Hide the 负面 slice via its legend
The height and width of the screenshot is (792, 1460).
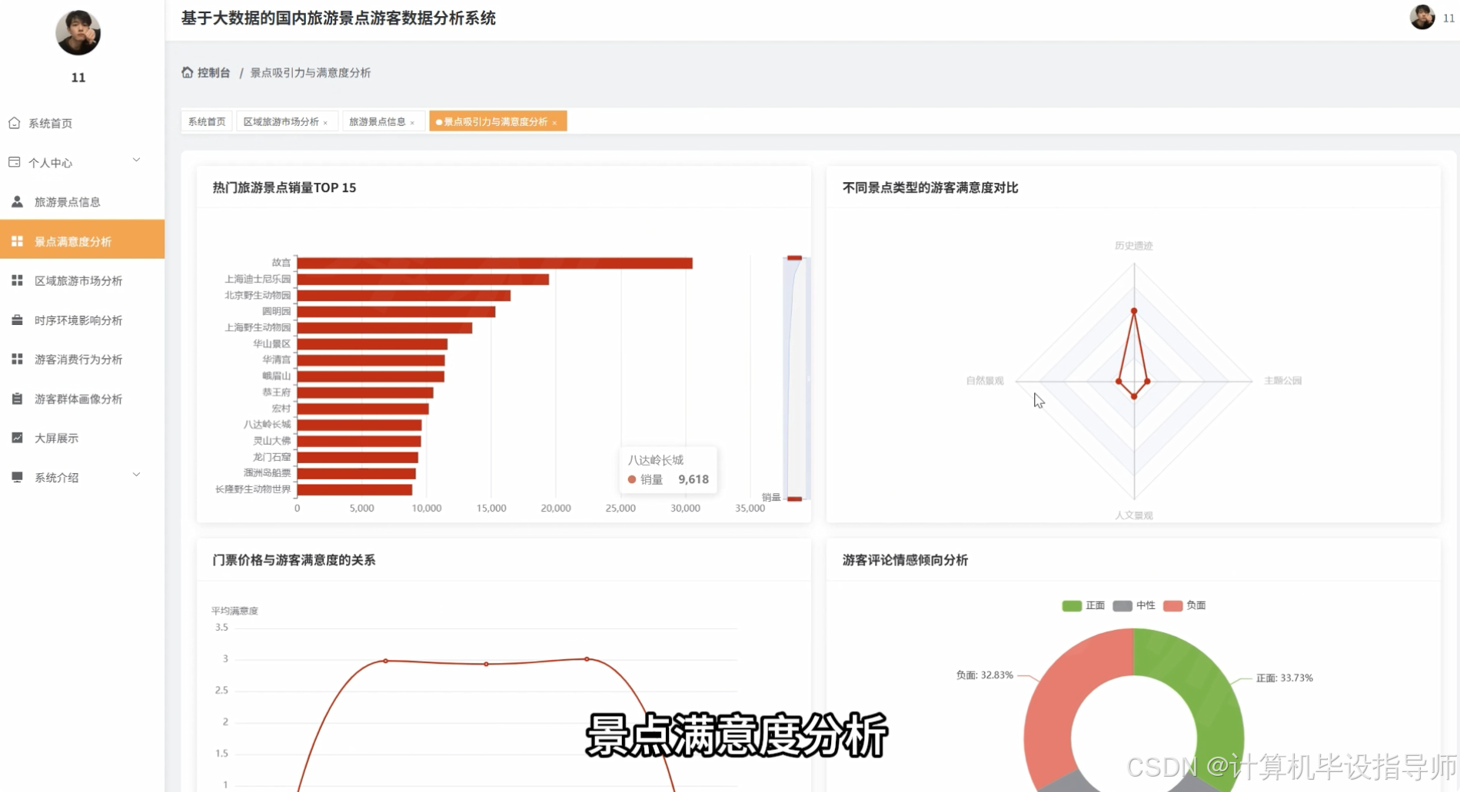click(1185, 605)
